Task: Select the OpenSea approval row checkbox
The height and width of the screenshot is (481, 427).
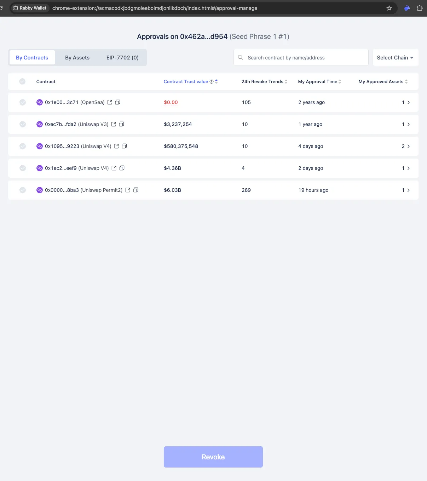Action: 22,102
